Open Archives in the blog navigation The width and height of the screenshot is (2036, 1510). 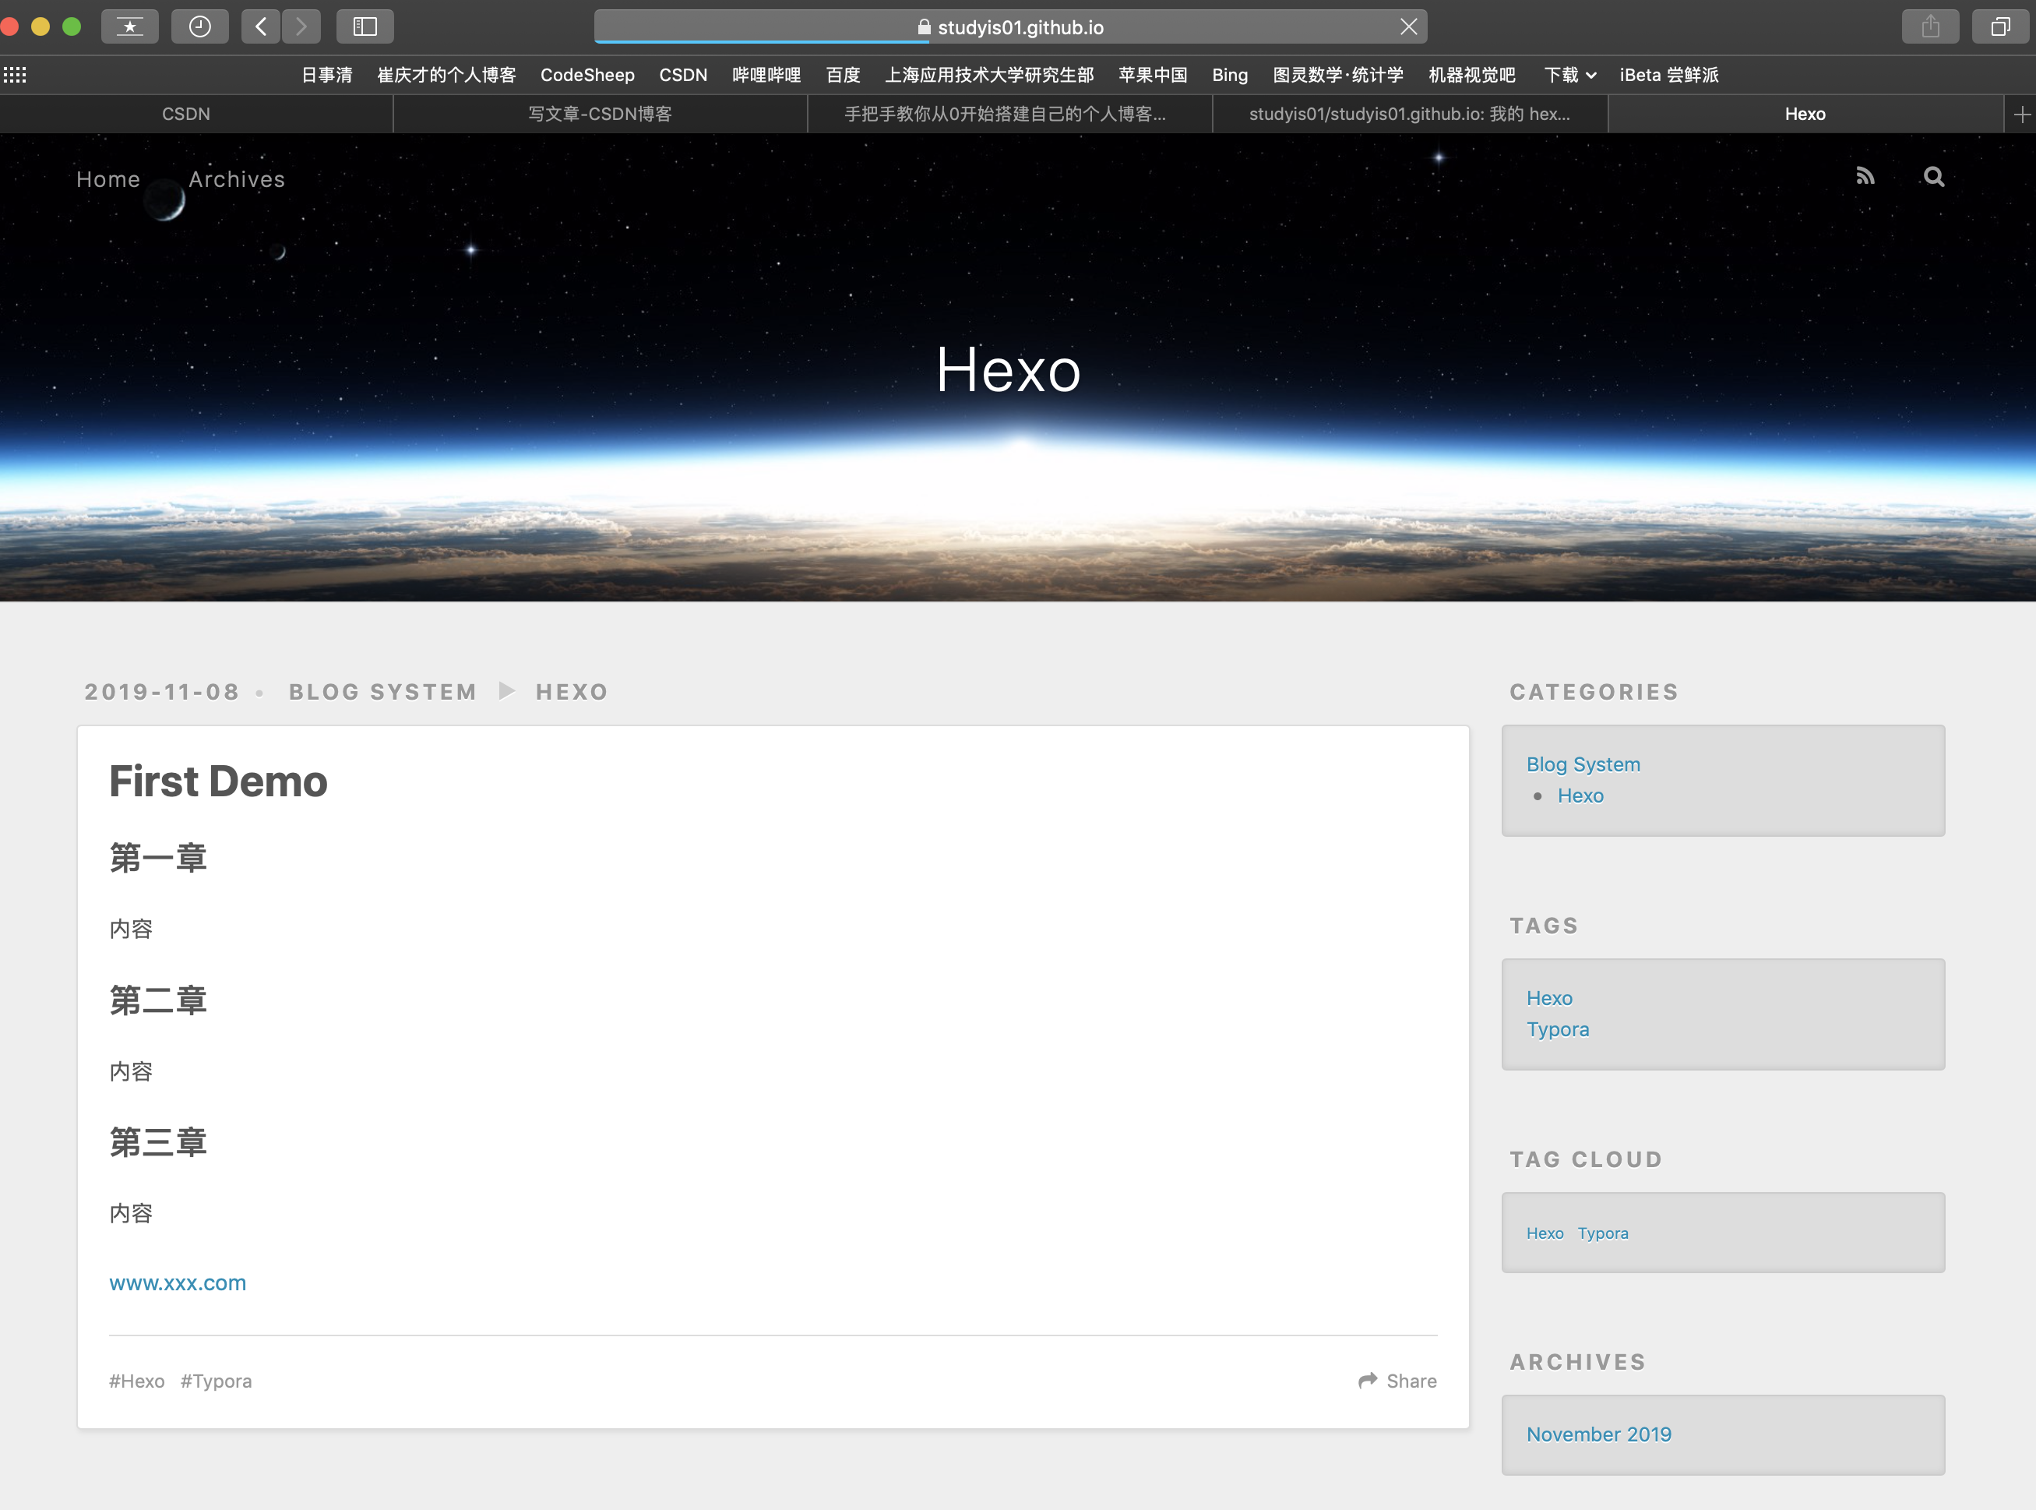point(237,179)
